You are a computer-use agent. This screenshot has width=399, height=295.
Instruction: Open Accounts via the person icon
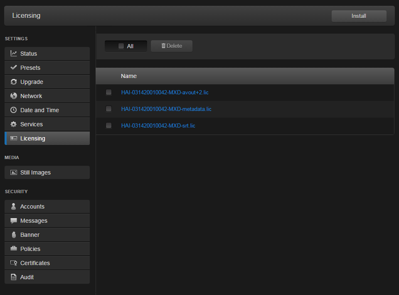(x=13, y=206)
